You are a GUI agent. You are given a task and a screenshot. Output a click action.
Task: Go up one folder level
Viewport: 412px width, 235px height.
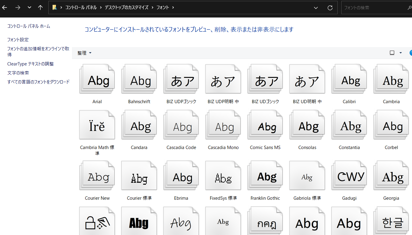tap(40, 7)
